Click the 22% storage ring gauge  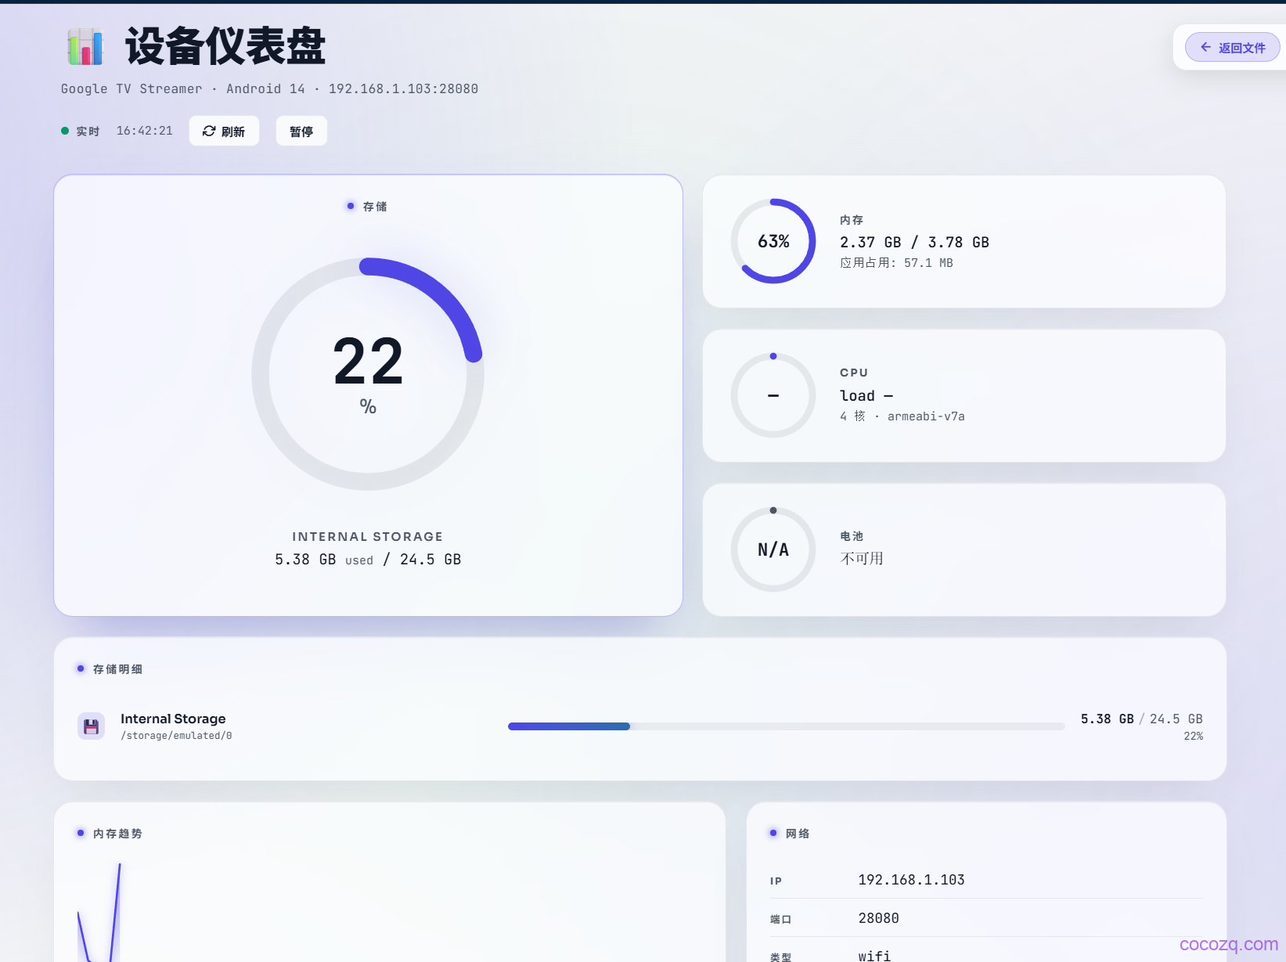[x=368, y=374]
